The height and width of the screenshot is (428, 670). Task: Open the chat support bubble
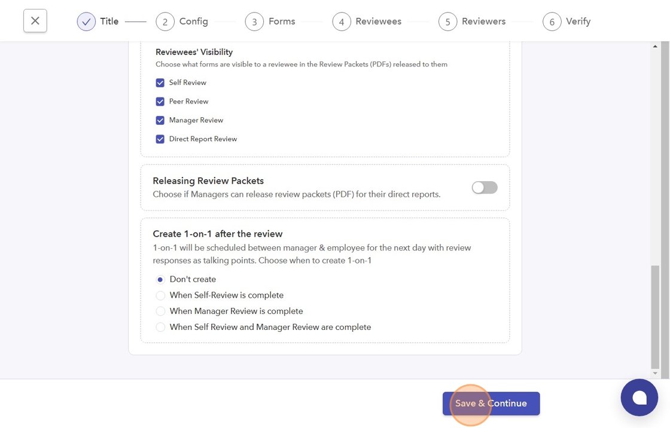pyautogui.click(x=639, y=398)
